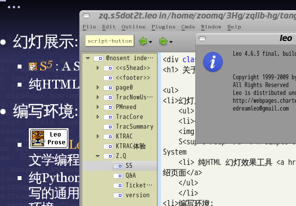
Task: Click the Leo Prose logo image
Action: click(x=48, y=138)
